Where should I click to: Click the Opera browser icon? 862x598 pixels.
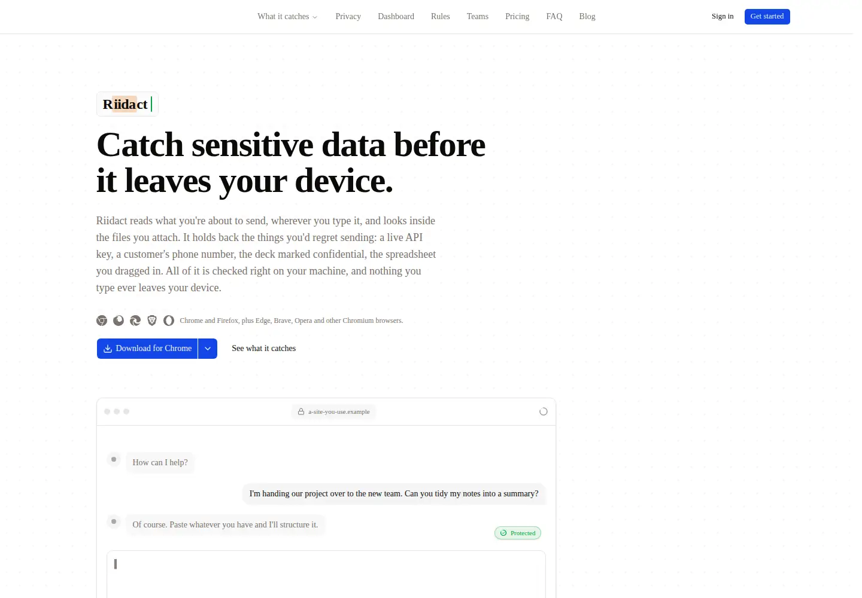[169, 321]
